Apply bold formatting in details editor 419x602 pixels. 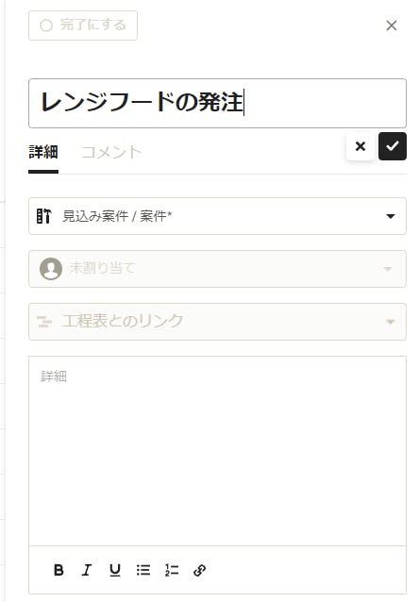(59, 570)
